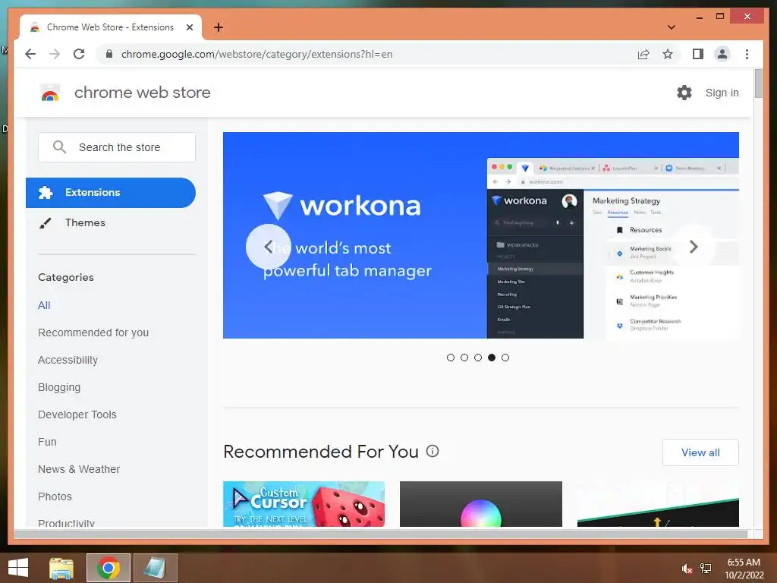Jump to third carousel slide dot
Screen dimensions: 777x583
tap(478, 358)
